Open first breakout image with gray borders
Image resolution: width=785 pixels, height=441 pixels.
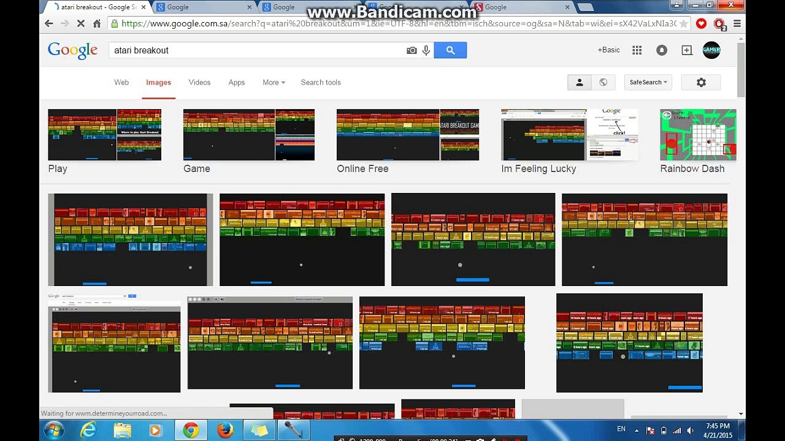click(131, 239)
